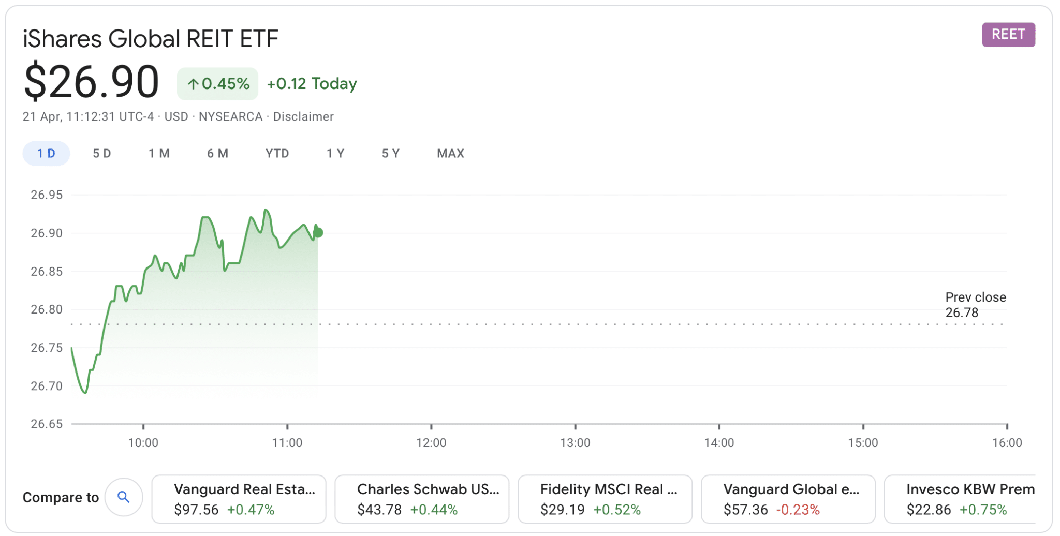Screen dimensions: 1060x536
Task: Open the Disclaimer link
Action: pos(303,116)
